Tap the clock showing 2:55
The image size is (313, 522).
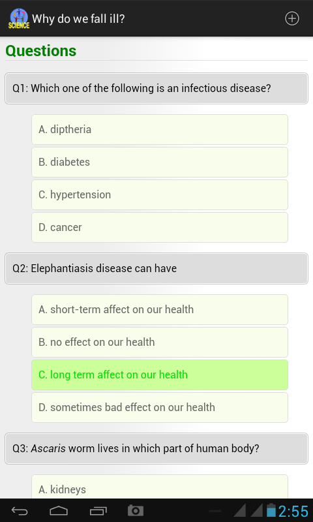pyautogui.click(x=293, y=511)
